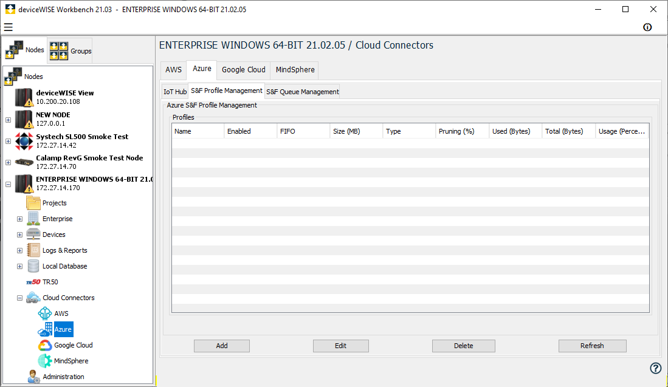This screenshot has width=668, height=387.
Task: Click the Logs & Reports notebook icon
Action: tap(33, 250)
